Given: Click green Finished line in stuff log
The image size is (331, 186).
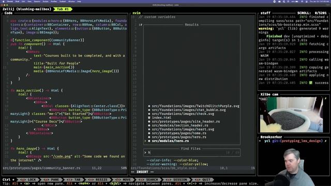Looking at the screenshot, I should (294, 38).
